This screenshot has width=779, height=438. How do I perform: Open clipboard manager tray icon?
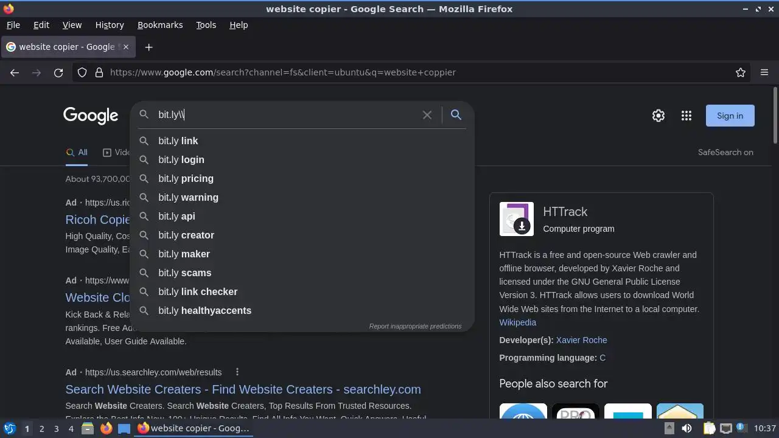[709, 428]
